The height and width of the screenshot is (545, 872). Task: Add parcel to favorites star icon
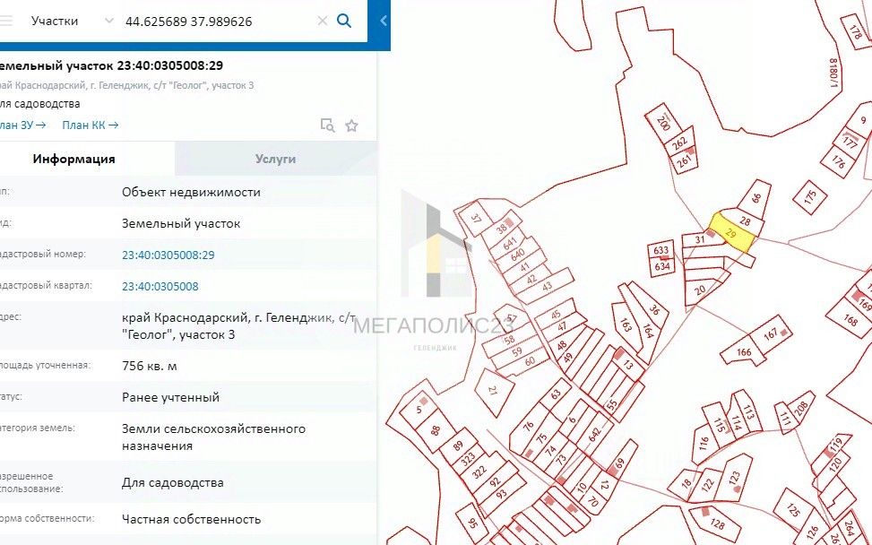click(x=351, y=125)
